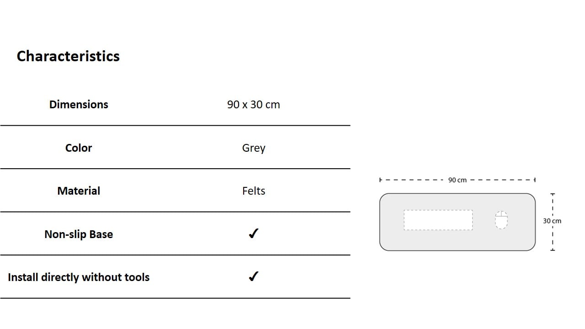Click the Characteristics heading
Image resolution: width=585 pixels, height=329 pixels.
click(x=68, y=56)
